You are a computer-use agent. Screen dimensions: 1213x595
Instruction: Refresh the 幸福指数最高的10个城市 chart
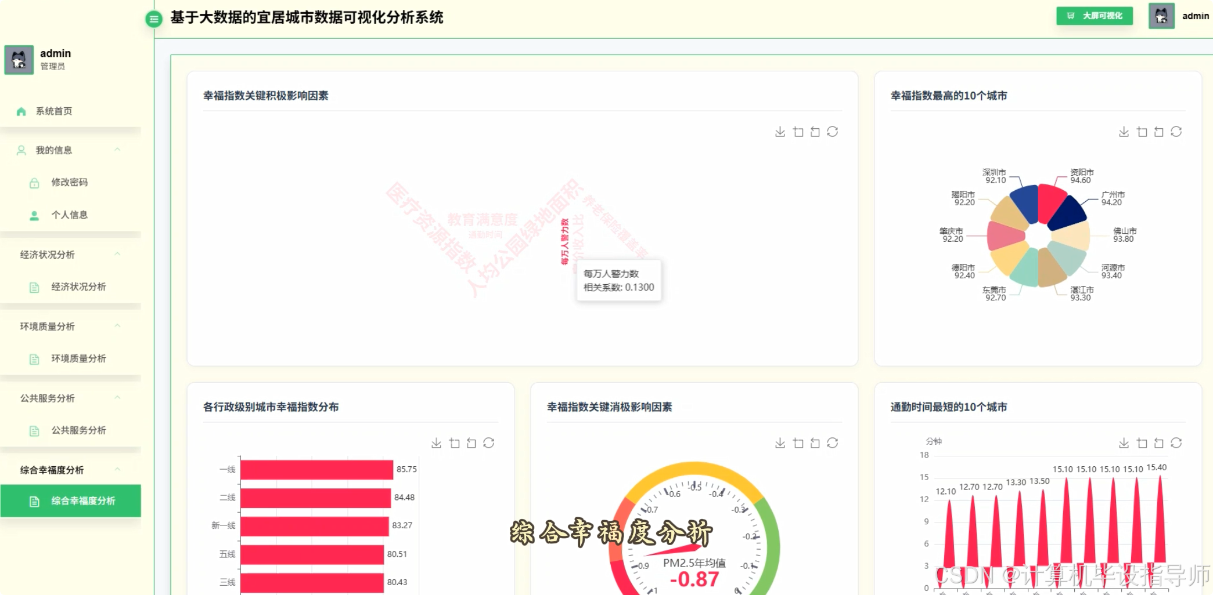point(1176,132)
